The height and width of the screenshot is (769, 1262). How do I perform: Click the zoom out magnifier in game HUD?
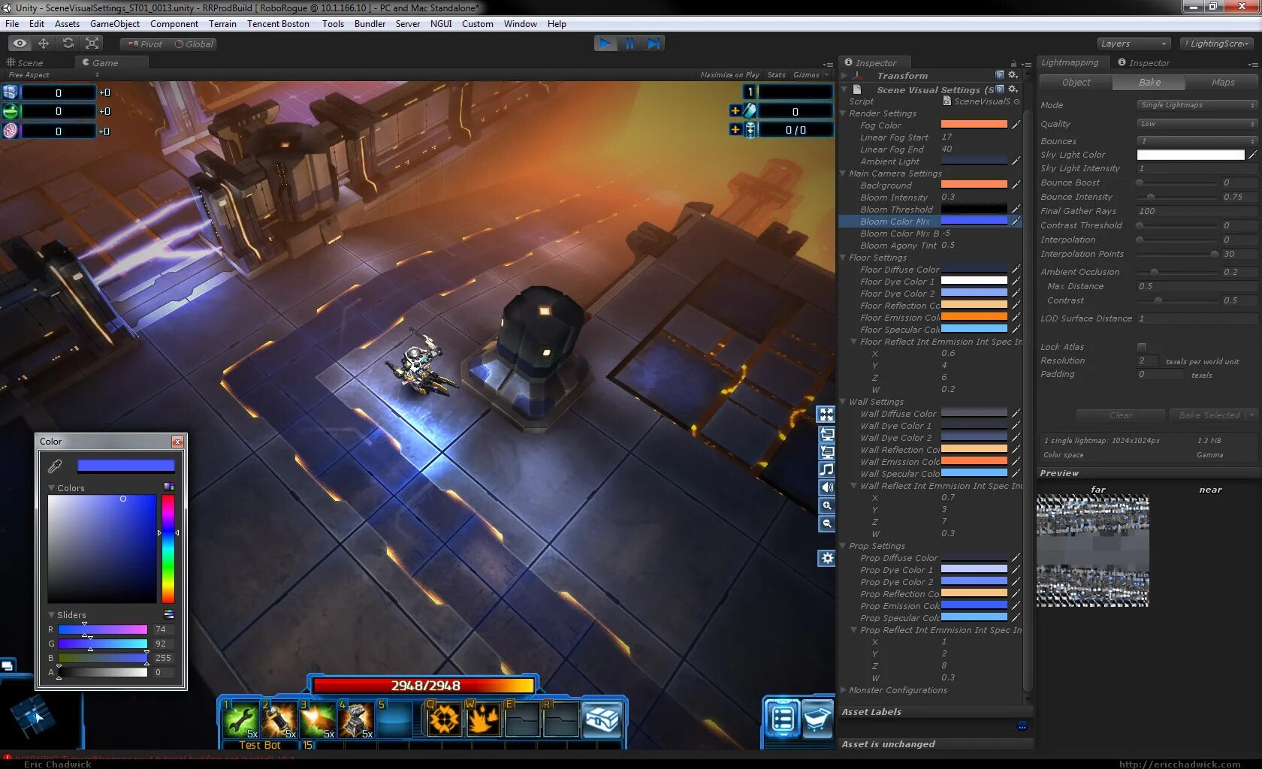(826, 523)
